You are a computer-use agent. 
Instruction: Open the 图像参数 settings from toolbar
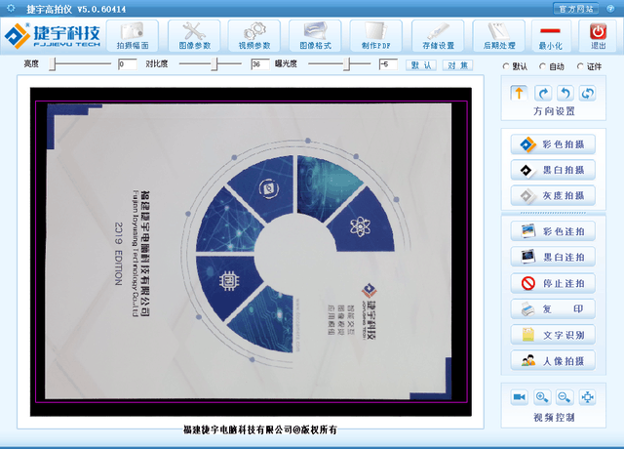[195, 36]
